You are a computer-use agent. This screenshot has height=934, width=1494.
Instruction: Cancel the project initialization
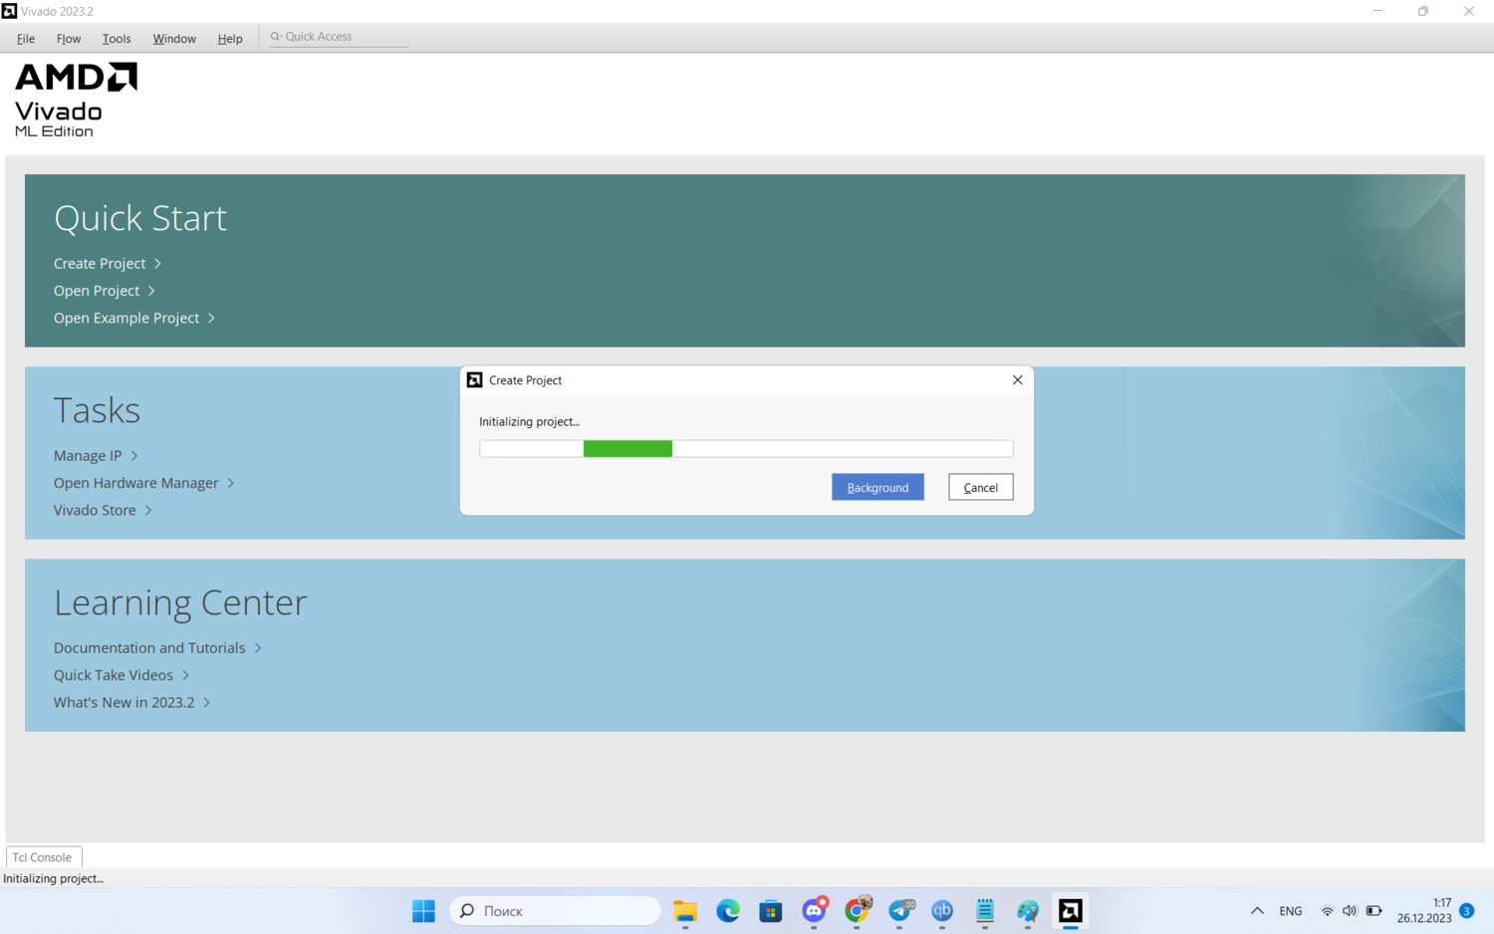[x=980, y=487]
